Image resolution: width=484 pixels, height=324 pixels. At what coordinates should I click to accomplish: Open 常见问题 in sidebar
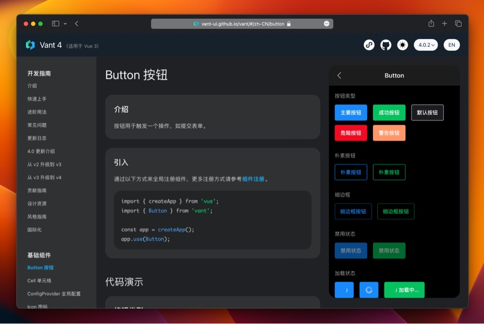37,125
